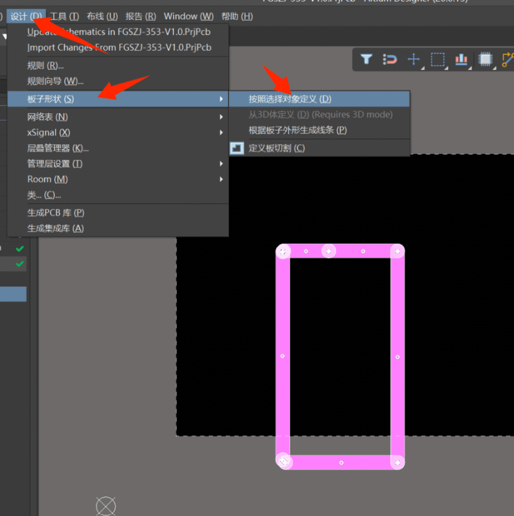Viewport: 514px width, 516px height.
Task: Choose 按照选择对象定义 (D) from submenu
Action: click(289, 99)
